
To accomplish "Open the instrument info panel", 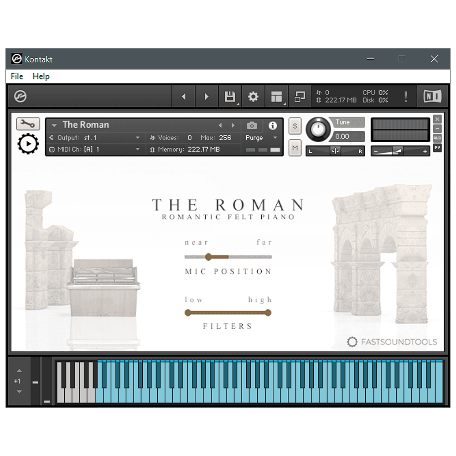I will click(272, 125).
